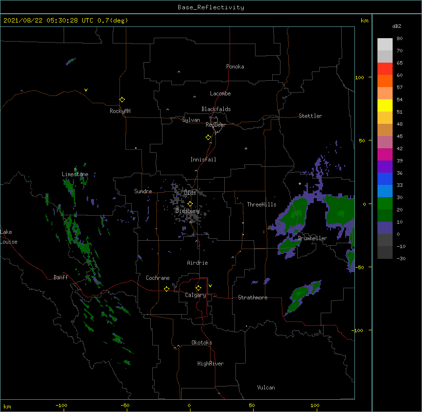Viewport: 422px width, 412px height.
Task: Click the Banff label
Action: 61,277
